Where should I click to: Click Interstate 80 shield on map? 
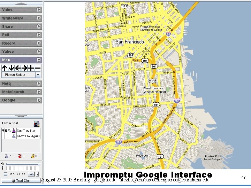[168, 34]
